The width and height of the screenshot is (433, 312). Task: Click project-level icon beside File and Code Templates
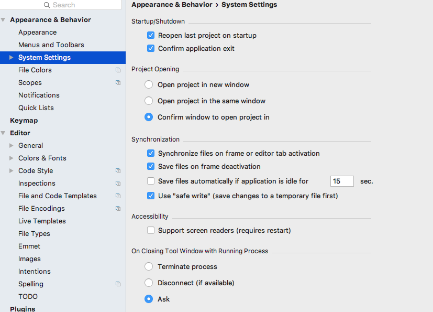pyautogui.click(x=118, y=196)
